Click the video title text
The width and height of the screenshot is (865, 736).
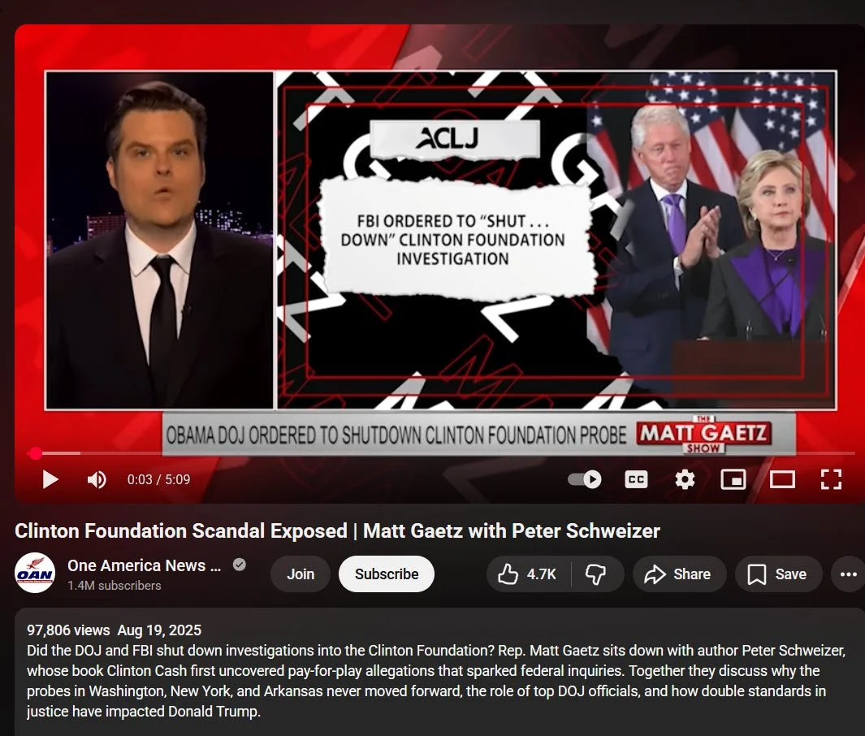coord(337,530)
